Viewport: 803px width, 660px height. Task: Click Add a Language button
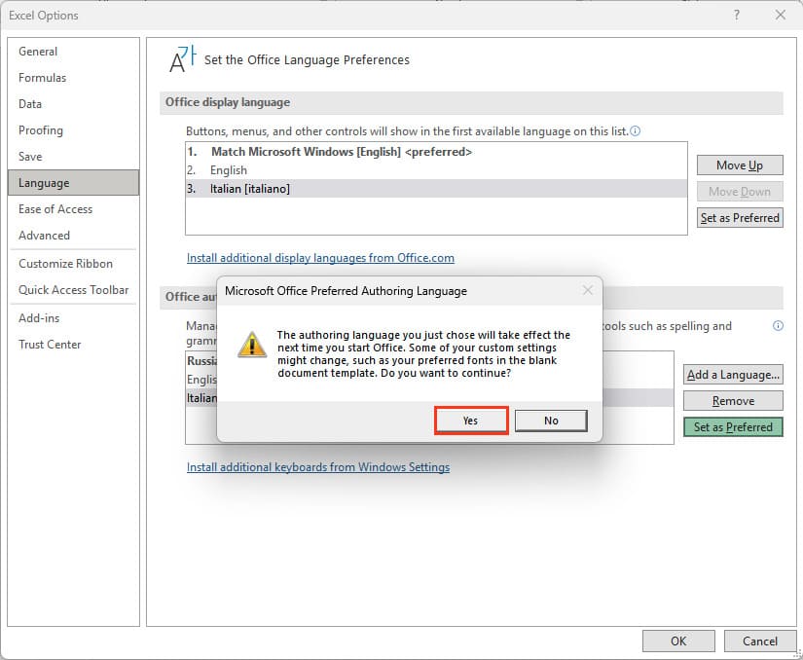(x=733, y=375)
